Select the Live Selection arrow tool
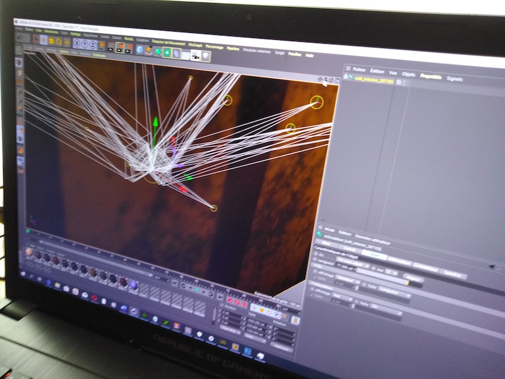The height and width of the screenshot is (379, 505). tap(35, 39)
